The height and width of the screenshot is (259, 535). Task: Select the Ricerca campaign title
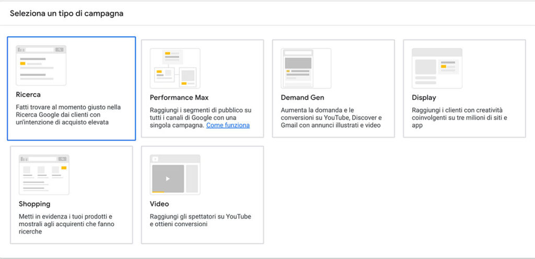(28, 95)
